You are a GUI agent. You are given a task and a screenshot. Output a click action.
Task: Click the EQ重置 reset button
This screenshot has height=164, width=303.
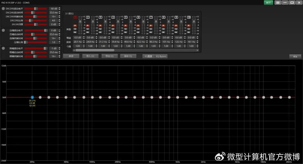coord(148,56)
